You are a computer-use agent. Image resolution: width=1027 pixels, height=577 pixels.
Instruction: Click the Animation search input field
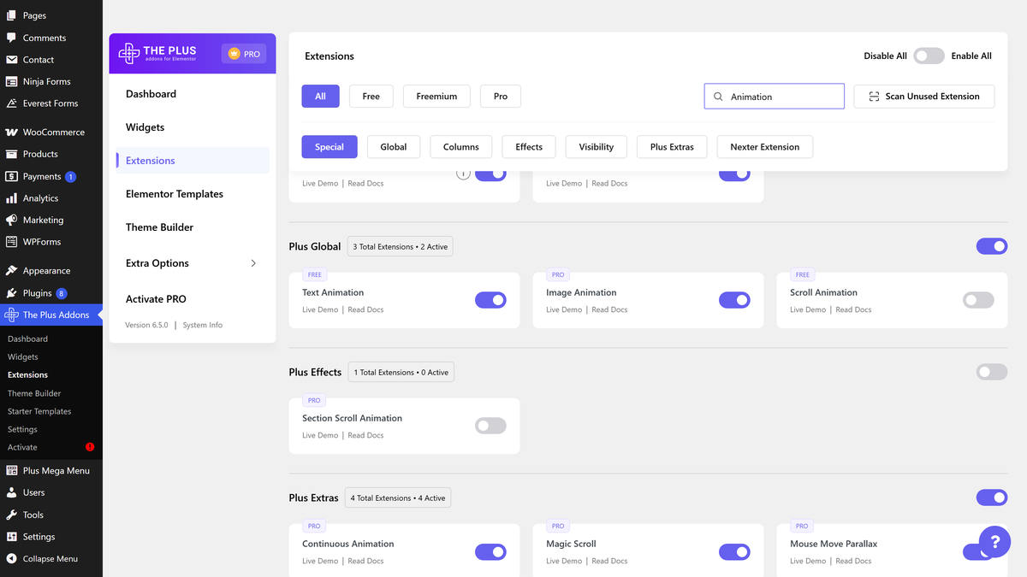pyautogui.click(x=775, y=97)
